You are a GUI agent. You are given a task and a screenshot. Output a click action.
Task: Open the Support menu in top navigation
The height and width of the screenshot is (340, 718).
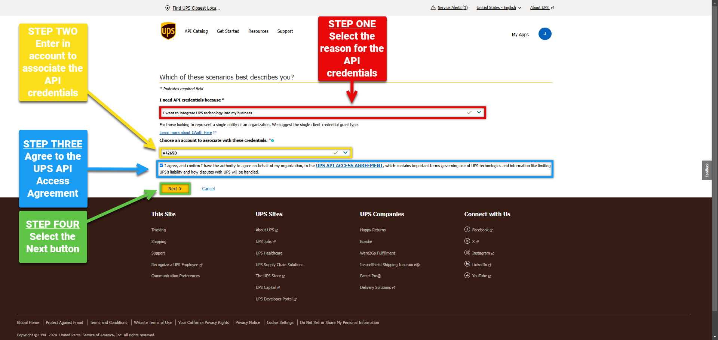tap(285, 31)
